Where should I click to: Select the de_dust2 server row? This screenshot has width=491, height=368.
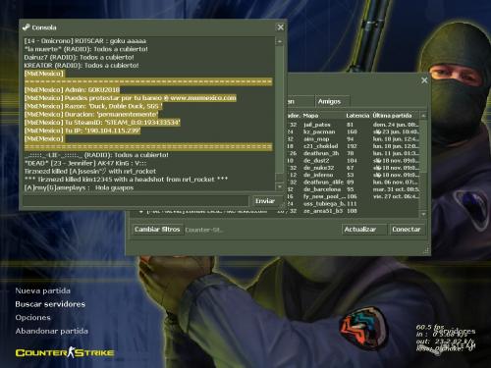[354, 161]
